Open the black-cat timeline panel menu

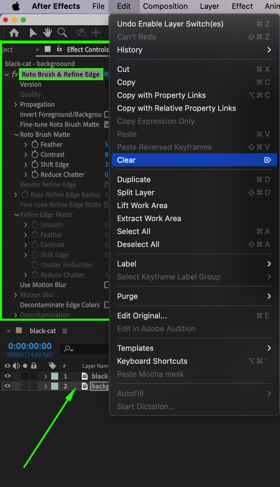[x=65, y=331]
